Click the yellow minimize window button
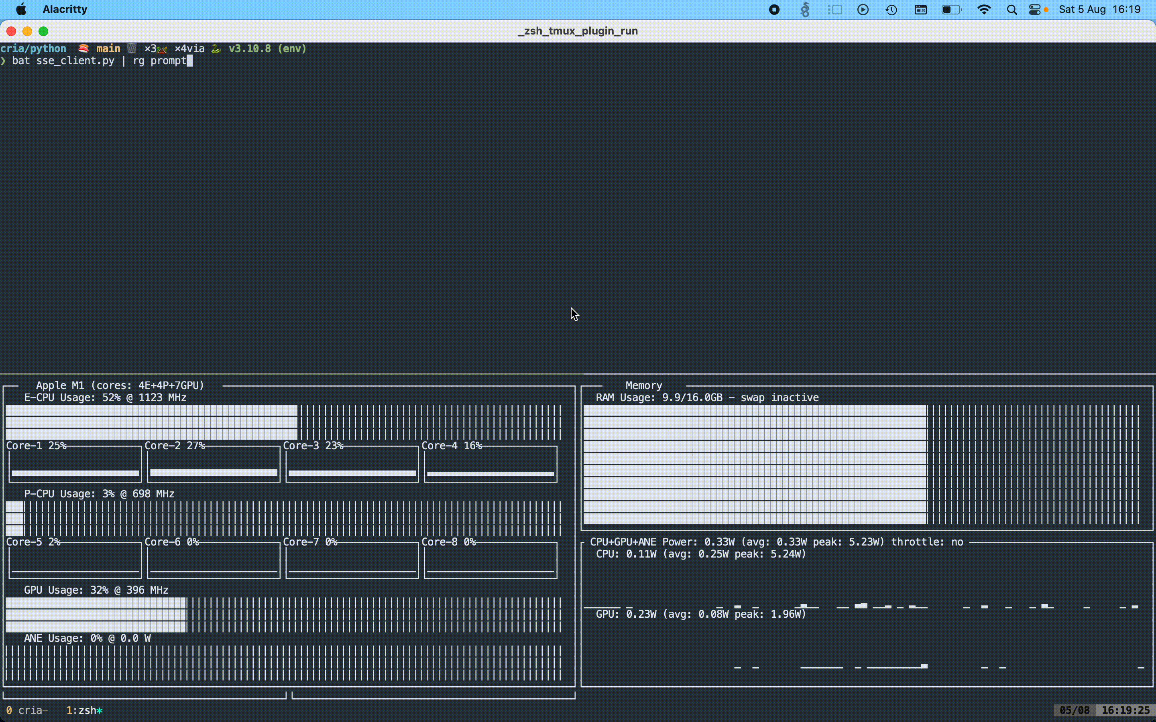This screenshot has height=722, width=1156. pos(27,32)
